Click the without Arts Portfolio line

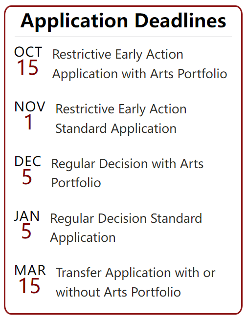tap(118, 292)
